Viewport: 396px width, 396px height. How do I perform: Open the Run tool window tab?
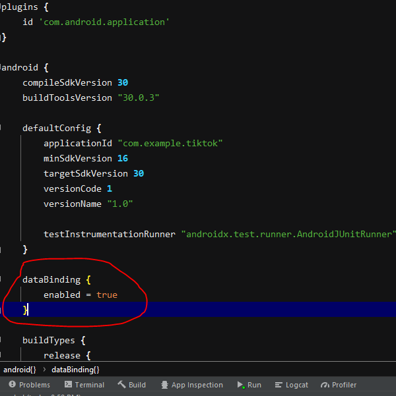[249, 385]
